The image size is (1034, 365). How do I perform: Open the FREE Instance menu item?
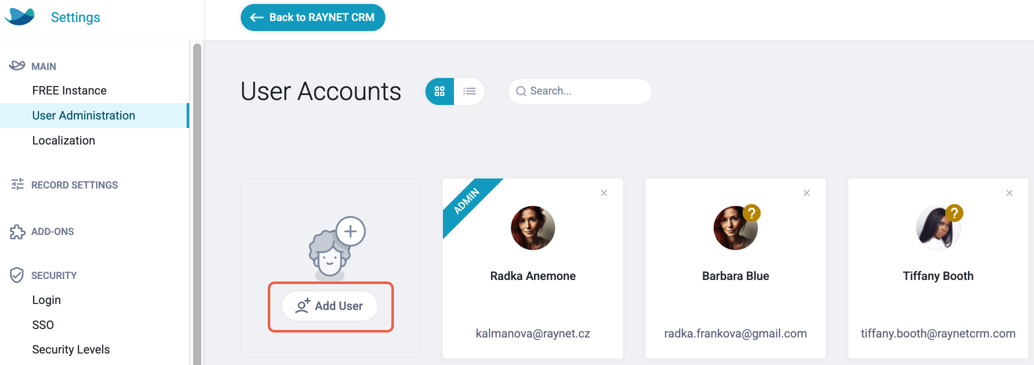(70, 90)
